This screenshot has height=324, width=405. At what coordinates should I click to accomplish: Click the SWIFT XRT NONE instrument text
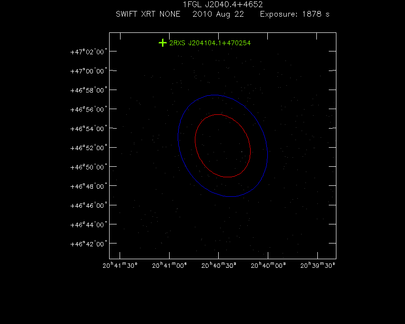pos(148,14)
